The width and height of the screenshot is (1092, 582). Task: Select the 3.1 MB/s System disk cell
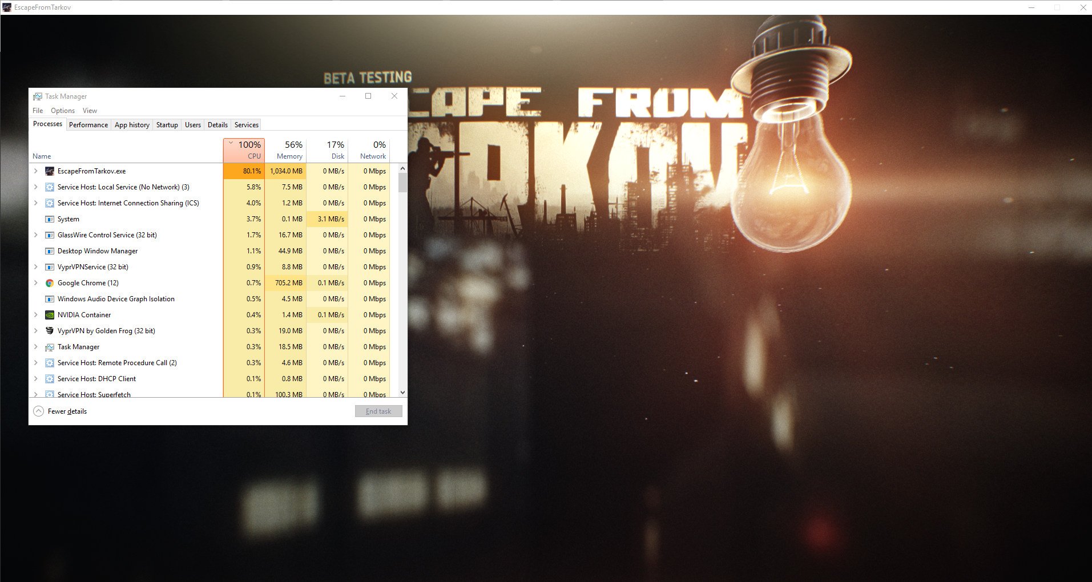click(x=327, y=219)
